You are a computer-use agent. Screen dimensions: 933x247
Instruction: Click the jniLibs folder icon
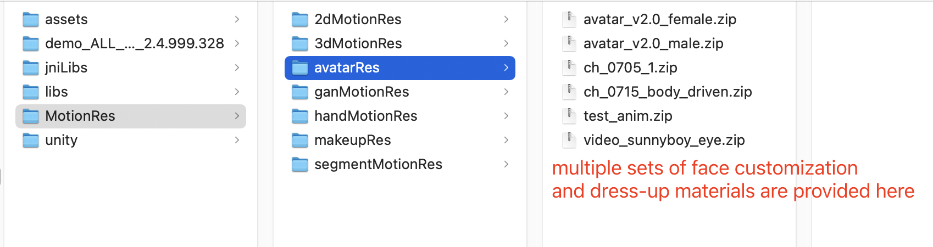[x=31, y=68]
